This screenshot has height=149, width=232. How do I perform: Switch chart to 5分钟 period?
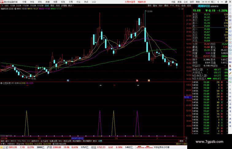[19, 6]
